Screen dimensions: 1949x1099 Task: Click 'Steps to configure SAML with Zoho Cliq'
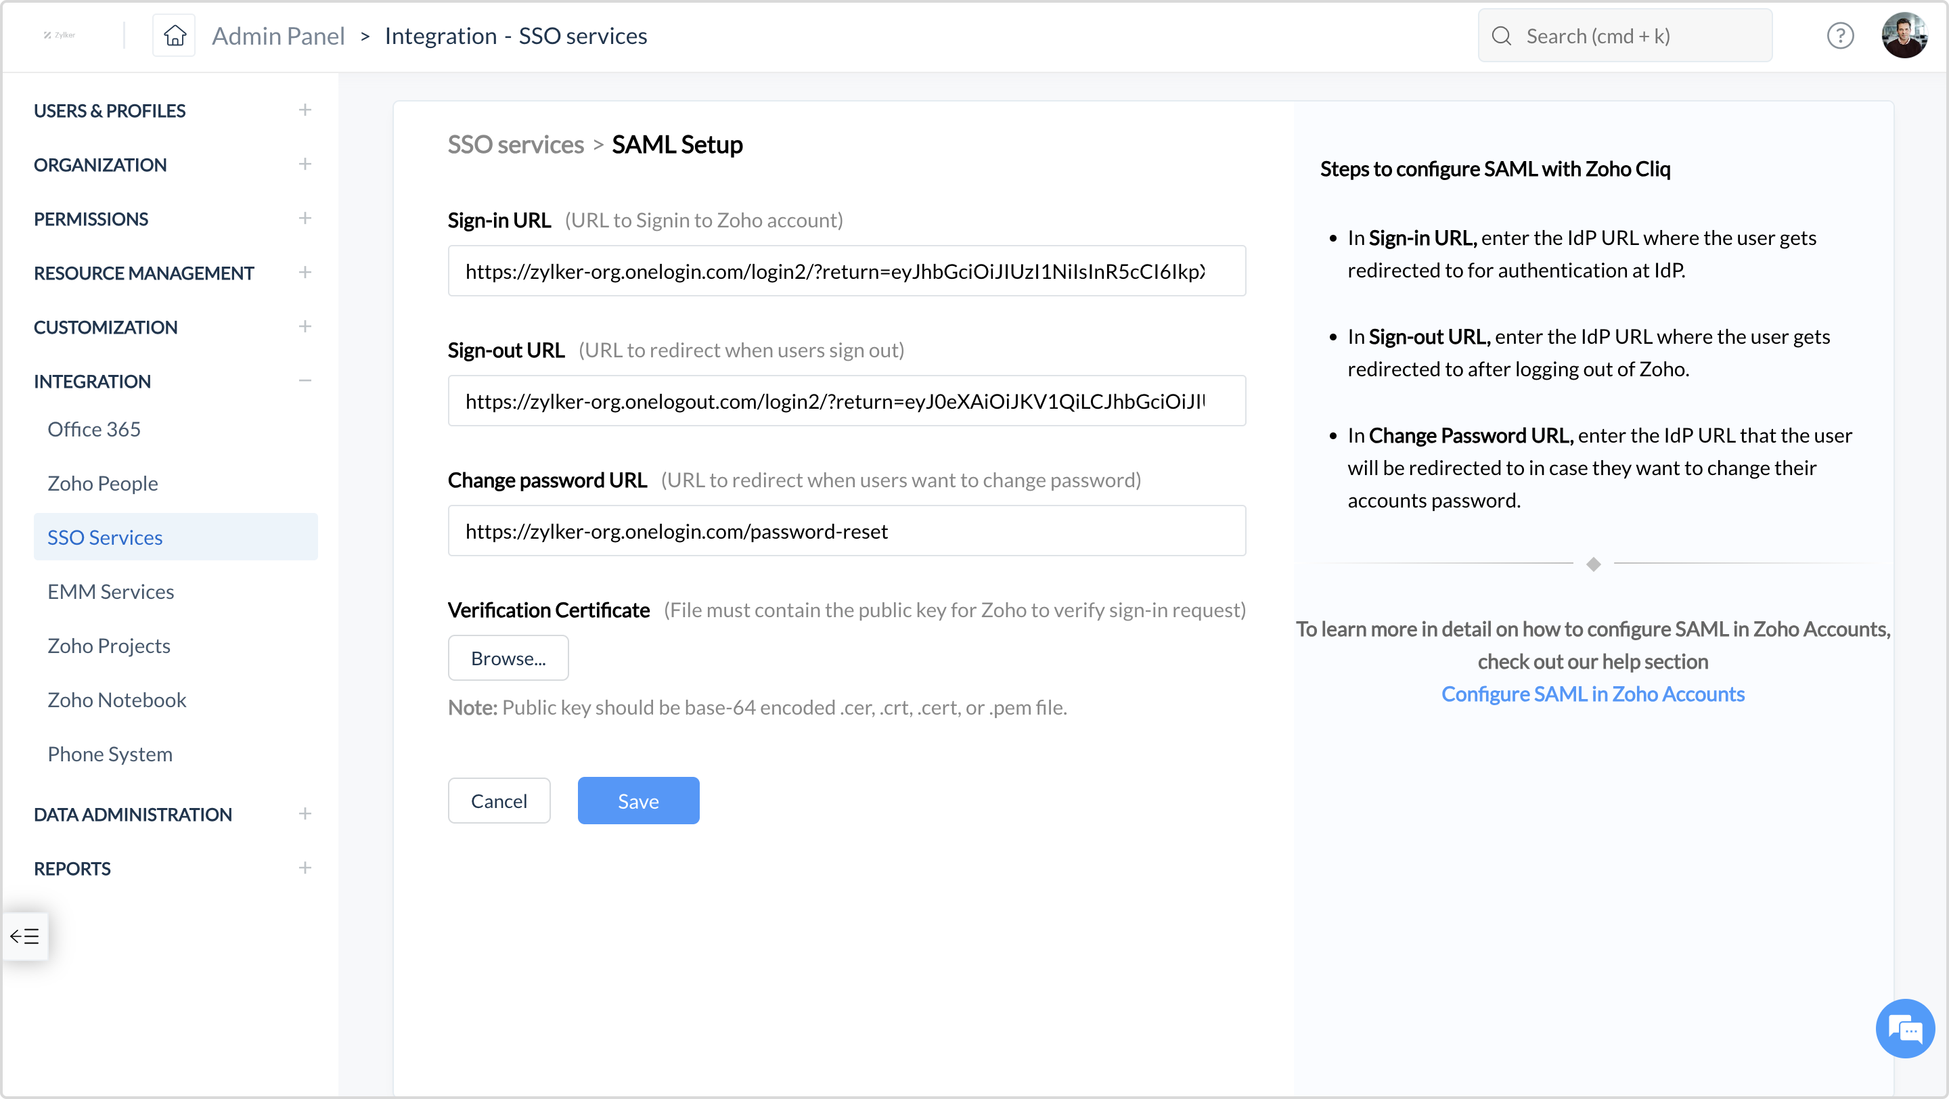1495,169
